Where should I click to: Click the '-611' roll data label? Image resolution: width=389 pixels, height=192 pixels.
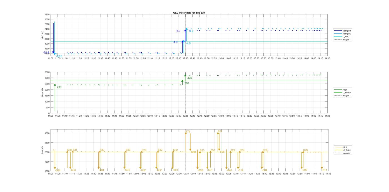pyautogui.click(x=324, y=170)
